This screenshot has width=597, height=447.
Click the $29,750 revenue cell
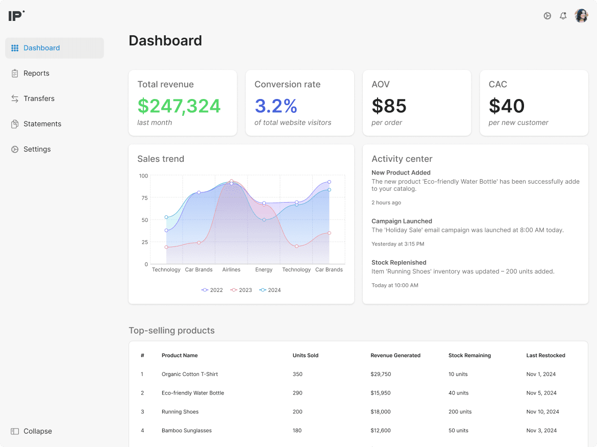(x=381, y=374)
